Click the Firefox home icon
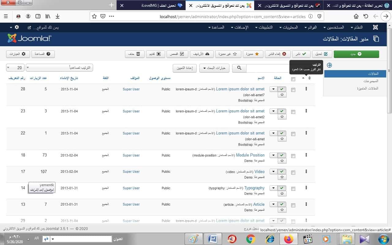Viewport: 392px width, 245px height. tap(356, 16)
